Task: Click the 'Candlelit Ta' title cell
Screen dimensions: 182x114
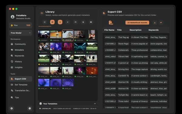Action: click(x=123, y=76)
